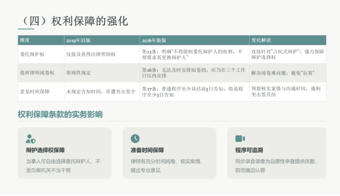This screenshot has height=196, width=340.
Task: Select the 值班律师阅卷权 cell
Action: point(41,73)
